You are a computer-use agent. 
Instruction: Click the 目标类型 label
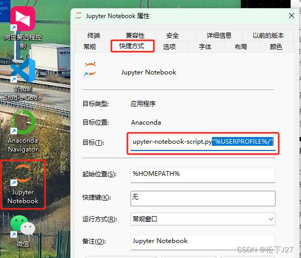[96, 103]
